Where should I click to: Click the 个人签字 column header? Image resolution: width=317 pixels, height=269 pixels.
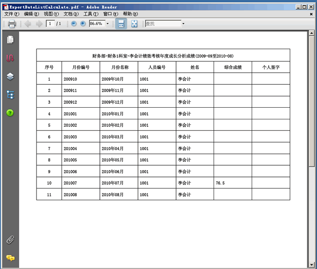tap(271, 67)
